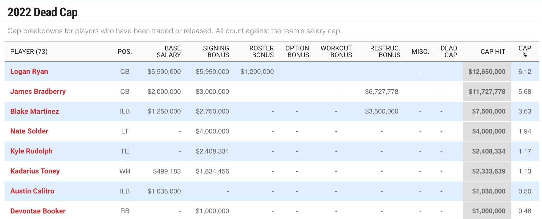Sort by the Misc. column header
The image size is (542, 219).
420,52
